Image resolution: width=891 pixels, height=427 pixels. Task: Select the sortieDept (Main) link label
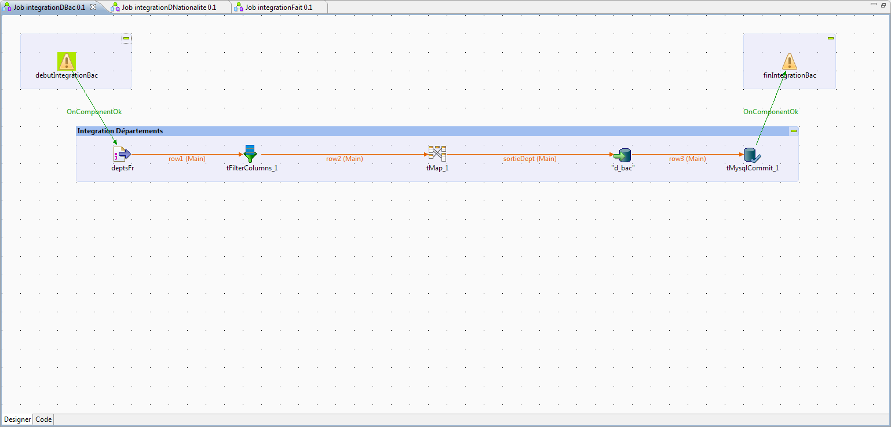[x=530, y=159]
